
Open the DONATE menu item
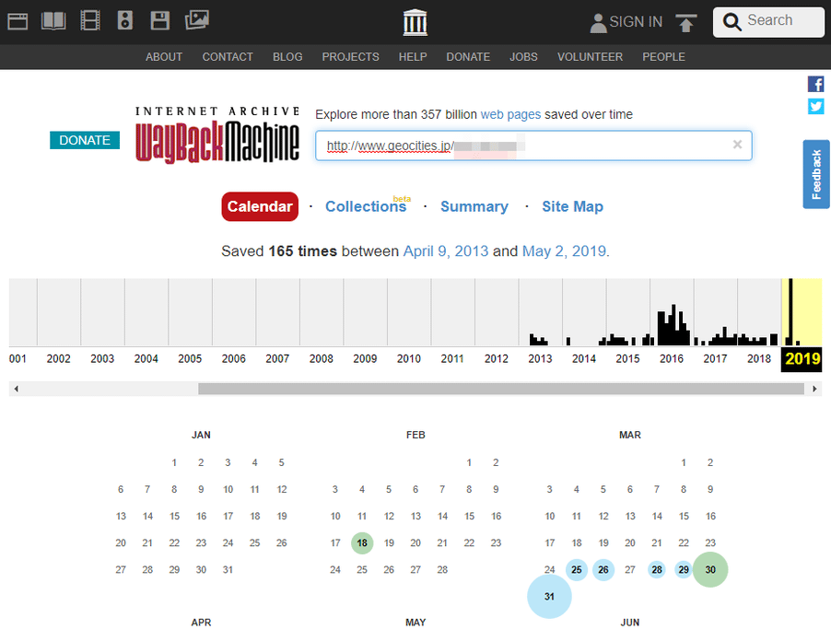pos(468,57)
